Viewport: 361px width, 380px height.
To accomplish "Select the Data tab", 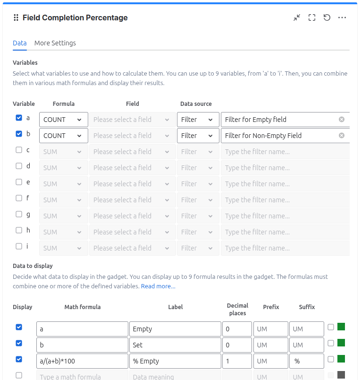I will pyautogui.click(x=19, y=43).
